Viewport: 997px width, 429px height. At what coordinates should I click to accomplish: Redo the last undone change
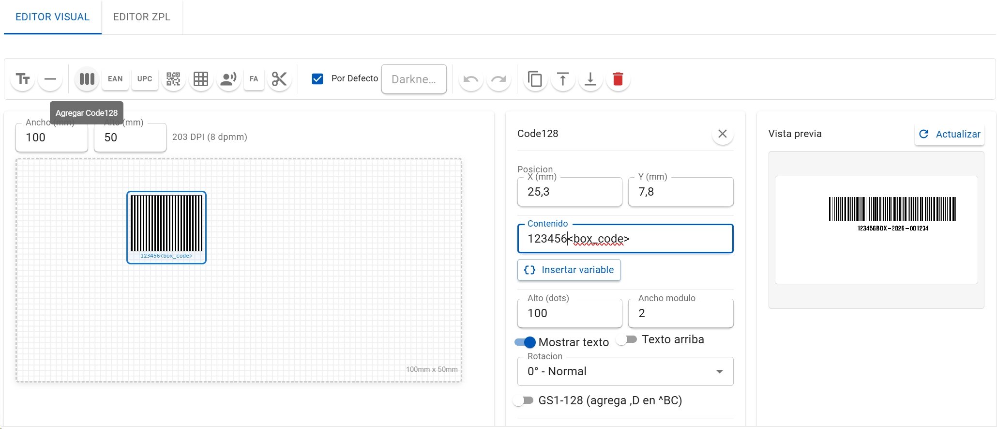(x=498, y=79)
